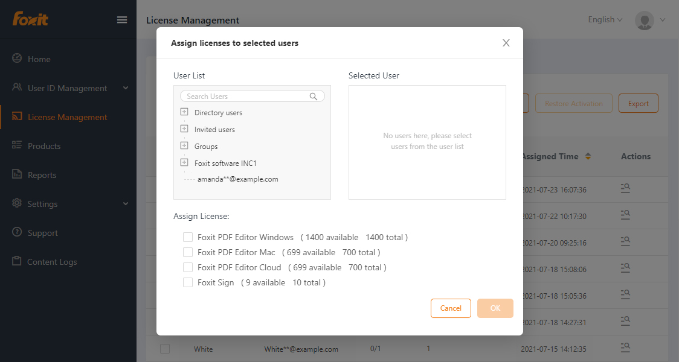
Task: Open the account dropdown arrow beside avatar
Action: pyautogui.click(x=663, y=20)
